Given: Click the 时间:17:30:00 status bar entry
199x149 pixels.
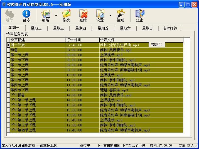Looking at the screenshot, I should tap(161, 145).
